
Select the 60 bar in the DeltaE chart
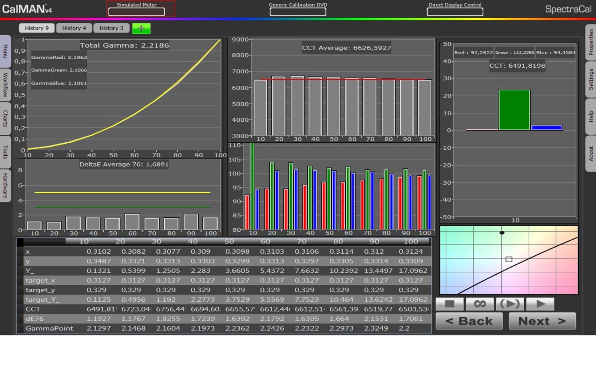[132, 222]
